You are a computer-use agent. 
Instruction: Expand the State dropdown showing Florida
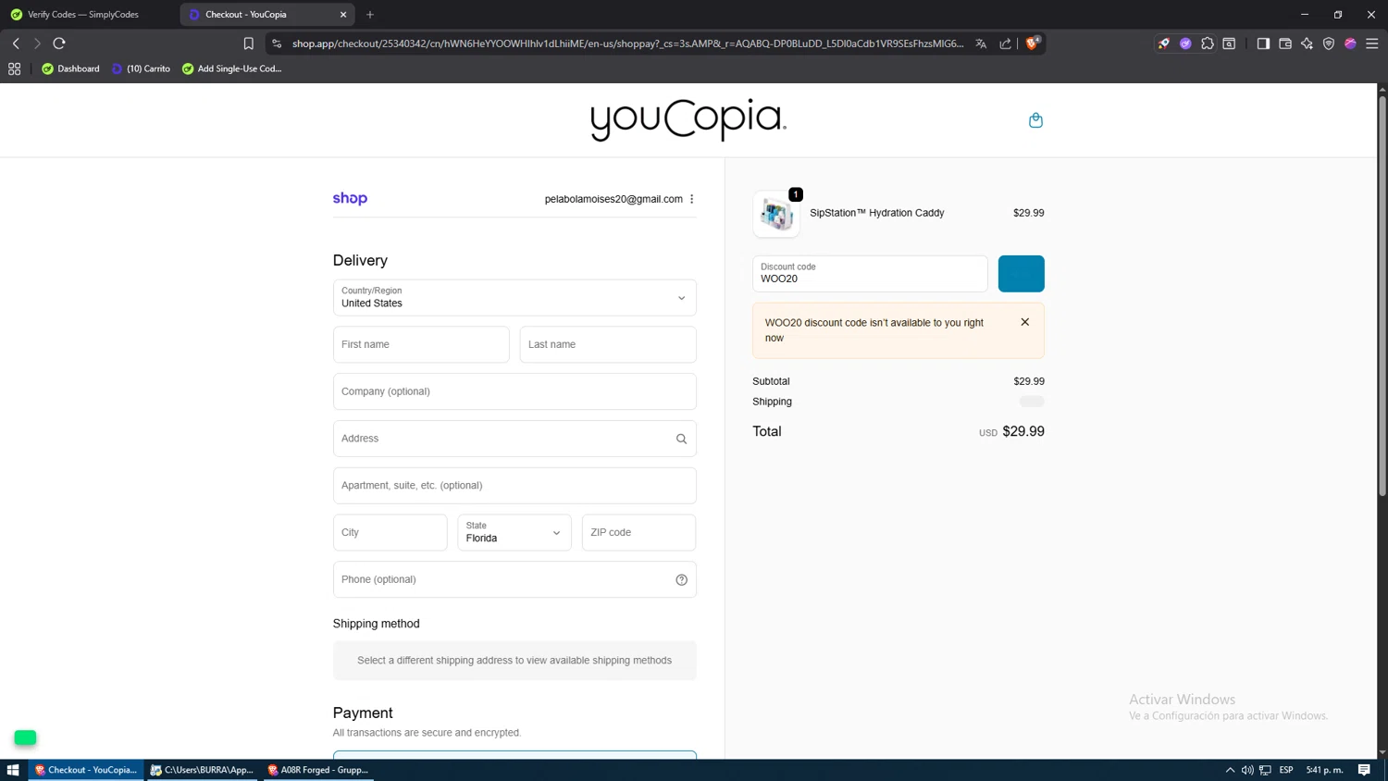[514, 532]
